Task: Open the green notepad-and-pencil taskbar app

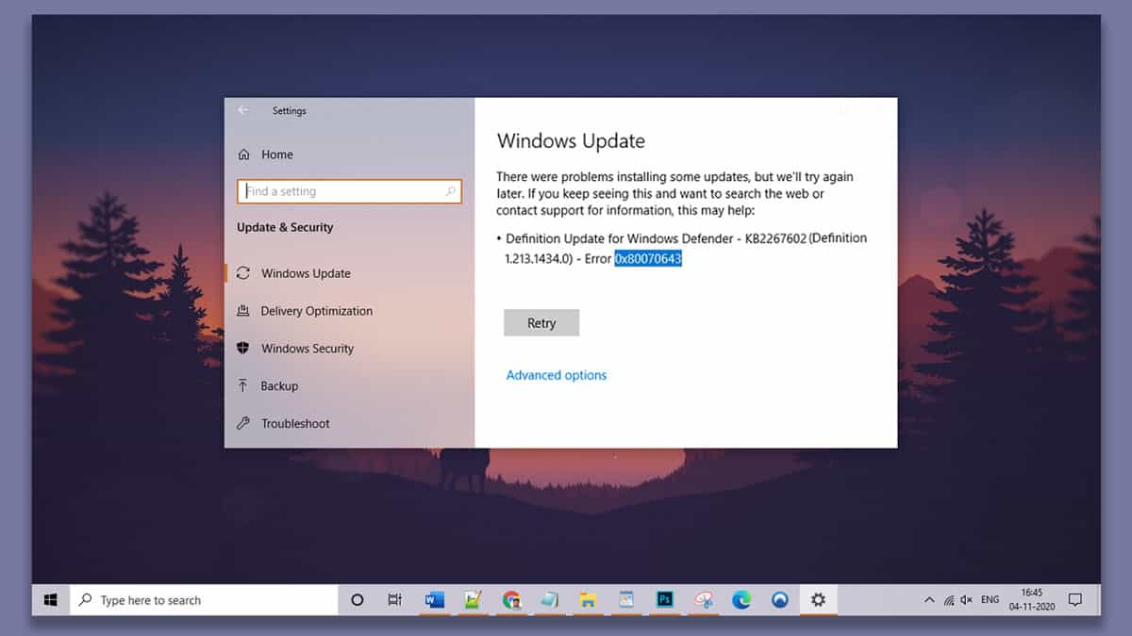Action: 474,599
